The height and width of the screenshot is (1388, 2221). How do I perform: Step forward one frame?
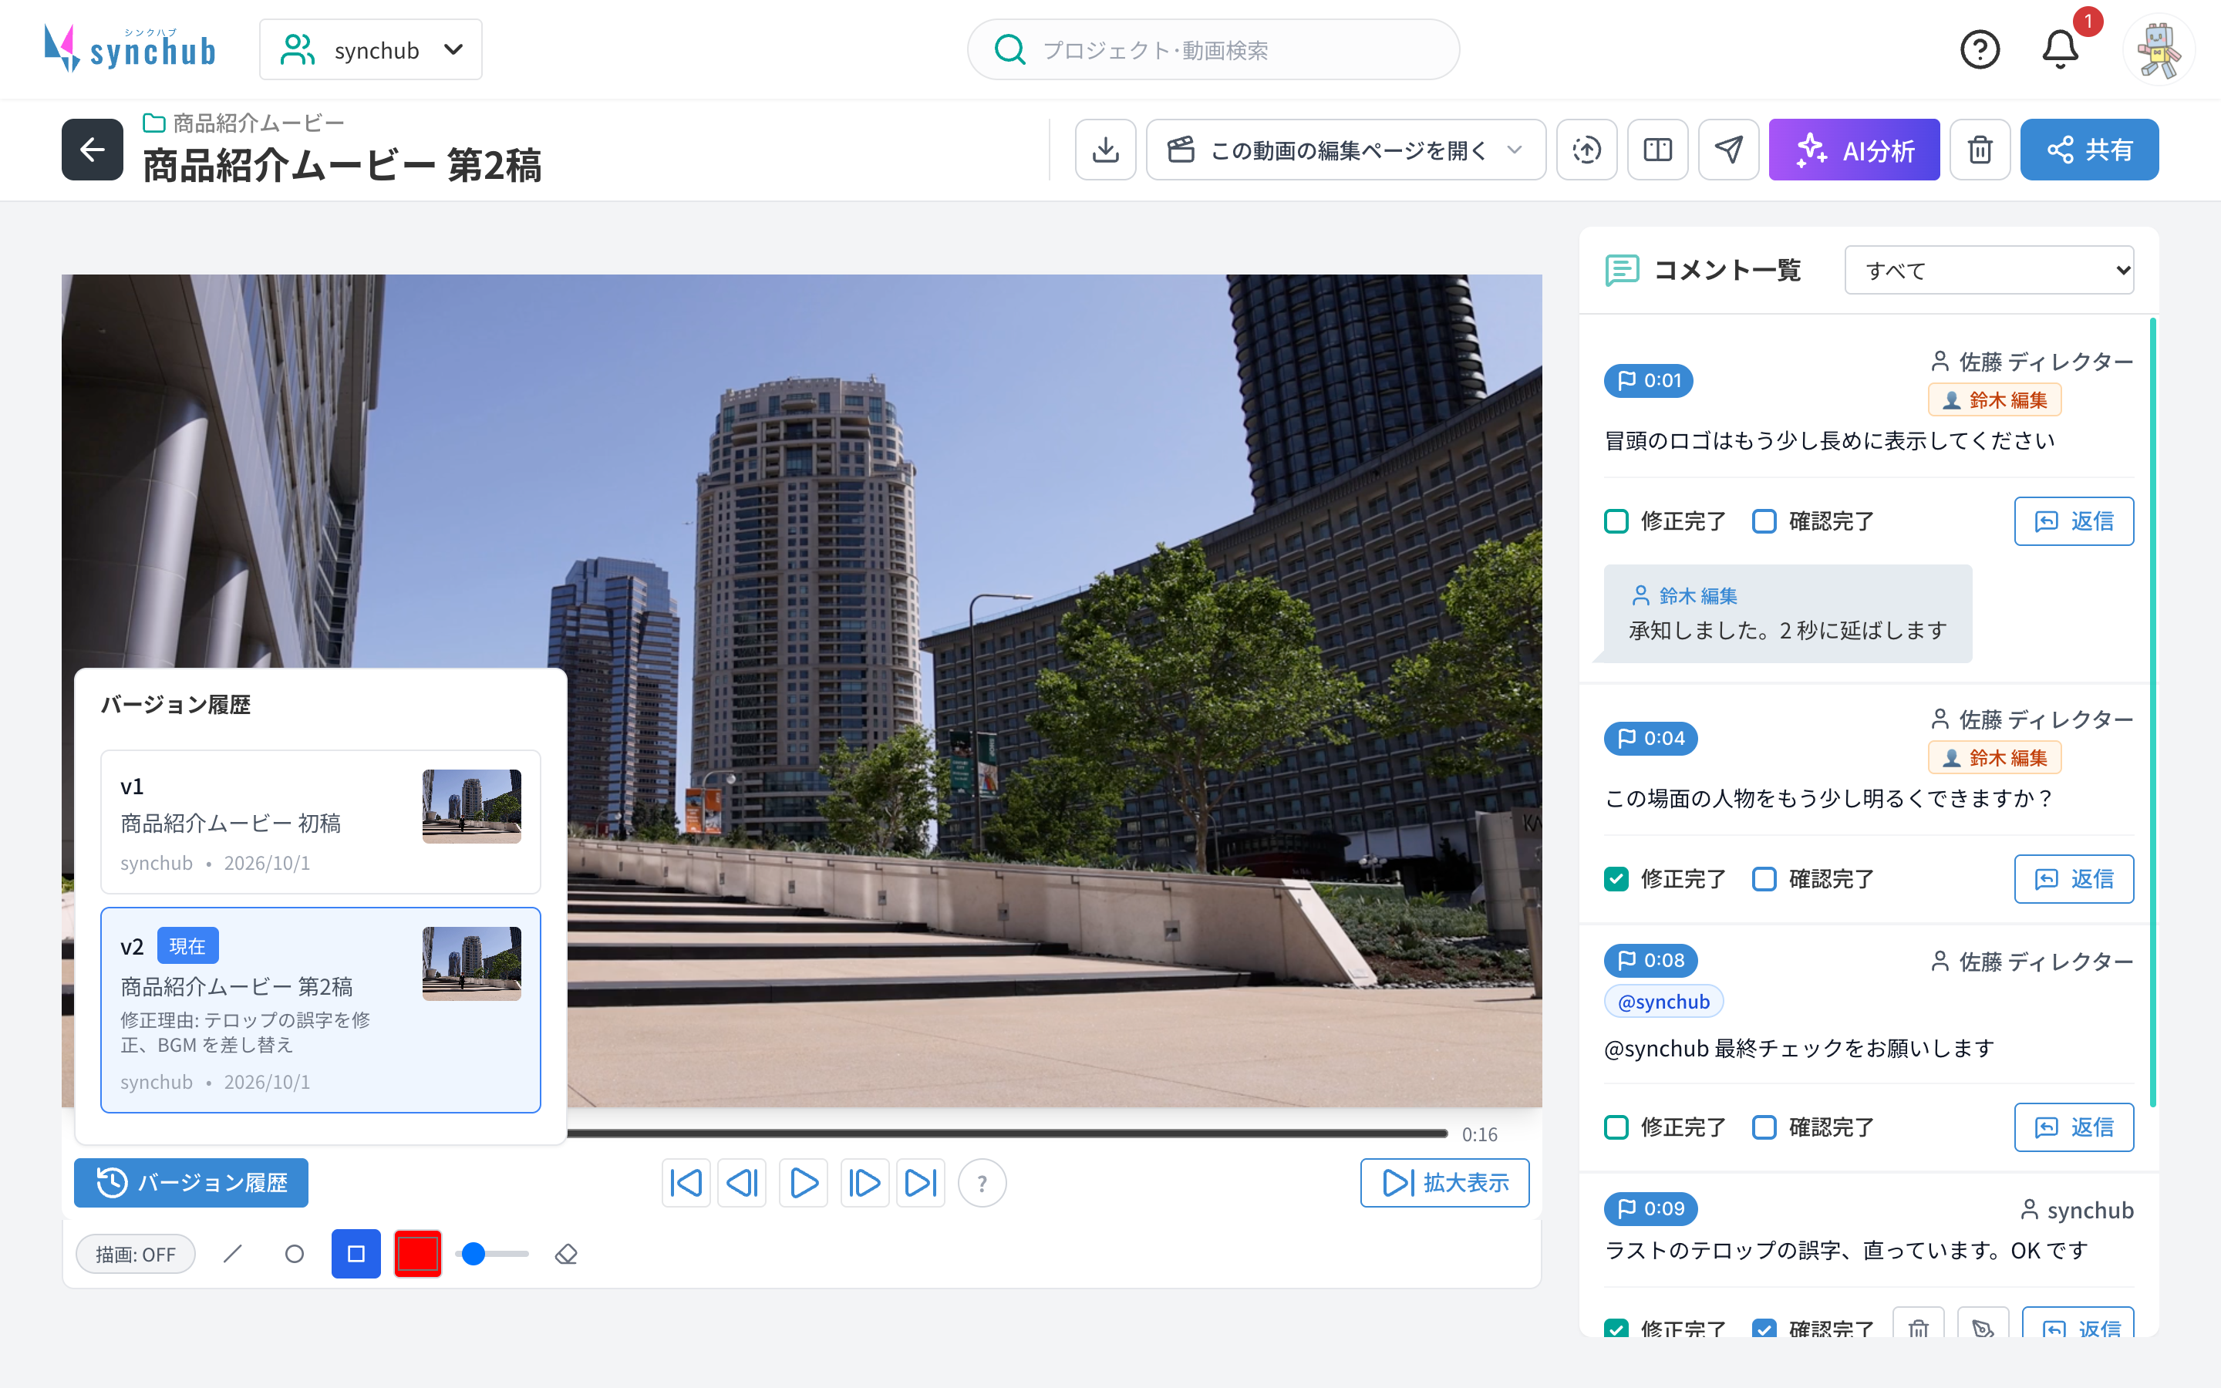coord(864,1182)
